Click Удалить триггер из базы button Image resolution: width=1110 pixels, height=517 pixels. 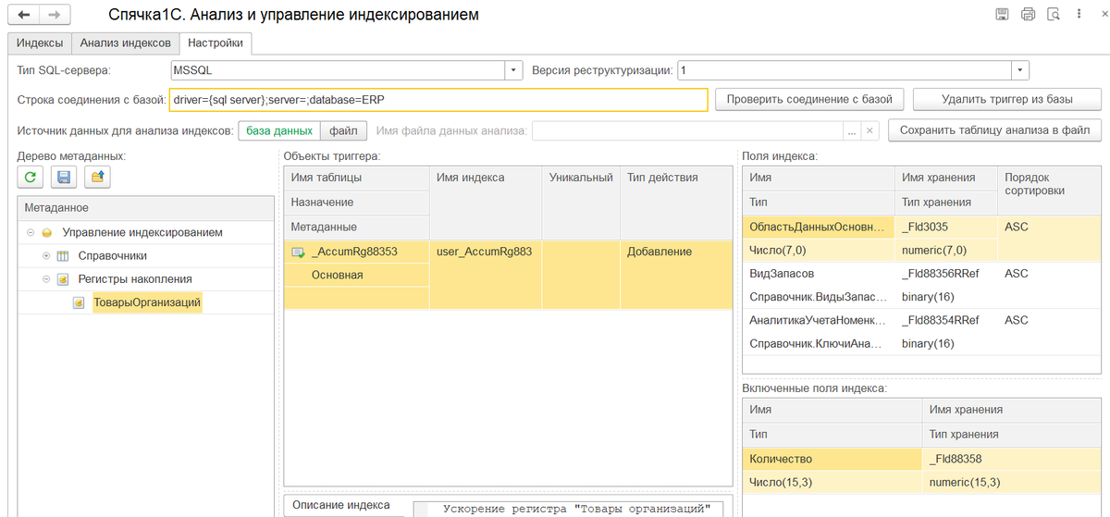1007,100
